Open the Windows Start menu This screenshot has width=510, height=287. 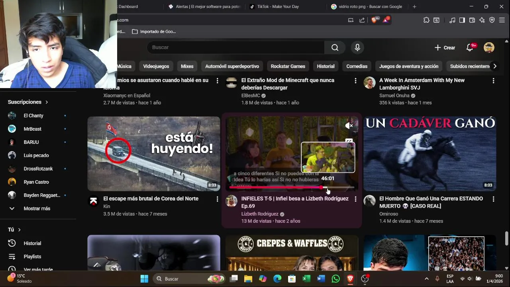[144, 279]
